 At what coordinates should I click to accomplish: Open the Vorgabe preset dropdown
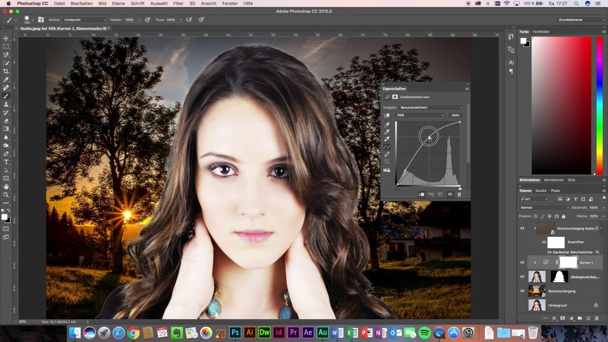(x=431, y=107)
